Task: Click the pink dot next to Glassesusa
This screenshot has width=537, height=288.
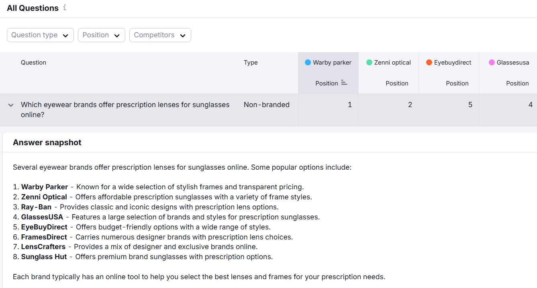Action: click(492, 62)
